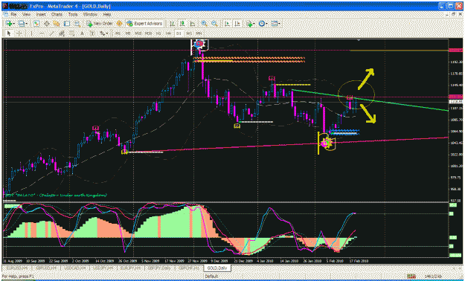The width and height of the screenshot is (465, 281).
Task: Select the Equidistant Channel tool
Action: tap(62, 33)
